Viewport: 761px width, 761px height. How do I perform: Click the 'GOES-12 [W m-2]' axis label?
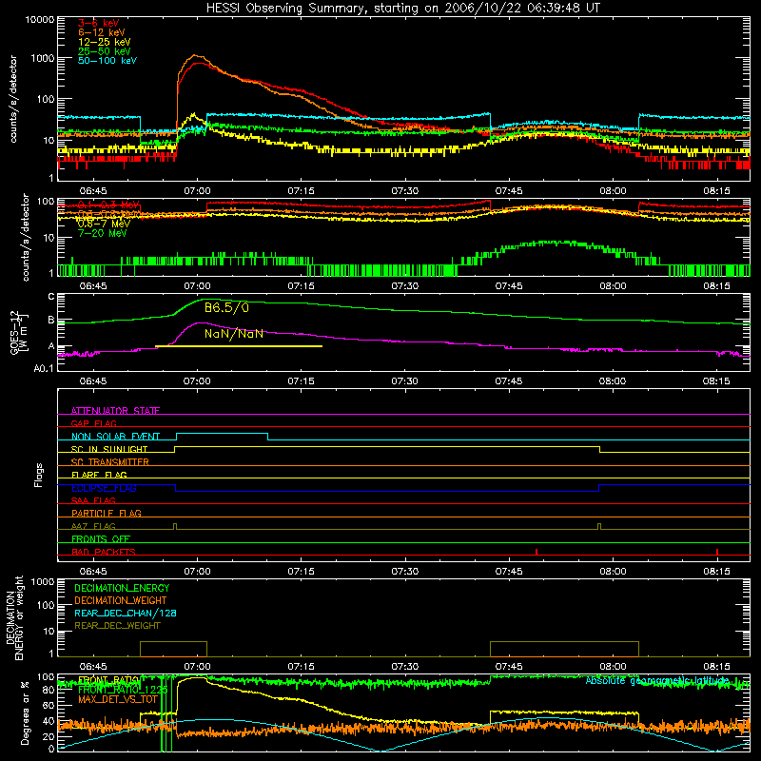[x=18, y=332]
